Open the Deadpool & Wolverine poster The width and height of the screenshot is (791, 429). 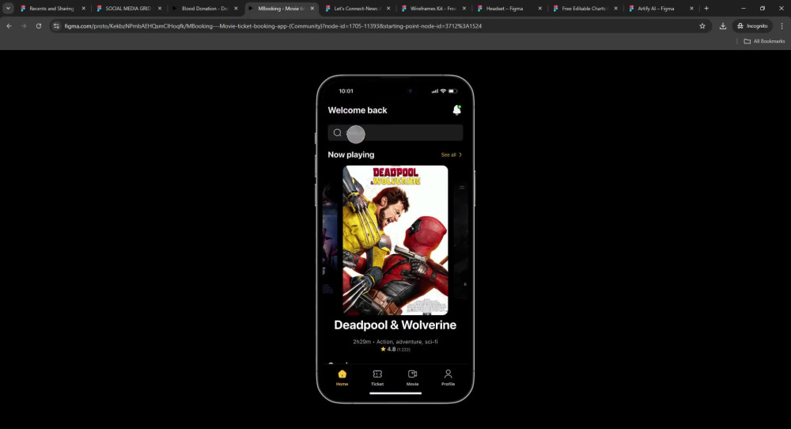(x=395, y=241)
